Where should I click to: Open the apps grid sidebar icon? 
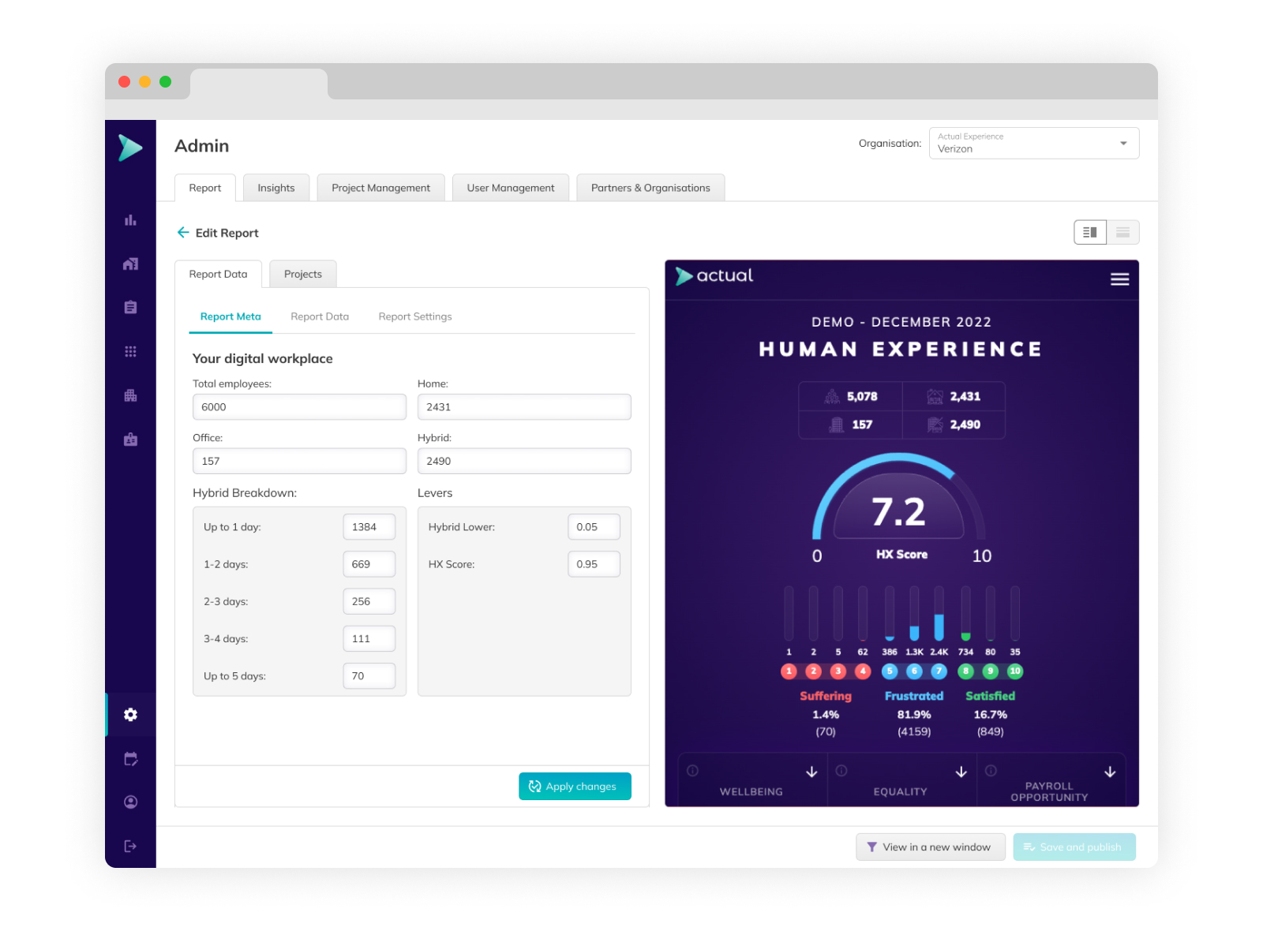[130, 351]
